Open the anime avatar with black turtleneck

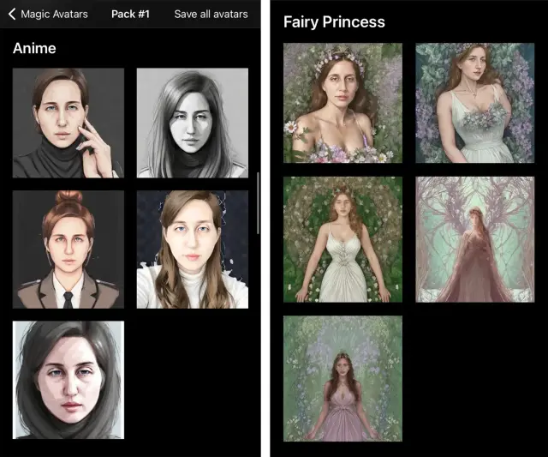(68, 123)
